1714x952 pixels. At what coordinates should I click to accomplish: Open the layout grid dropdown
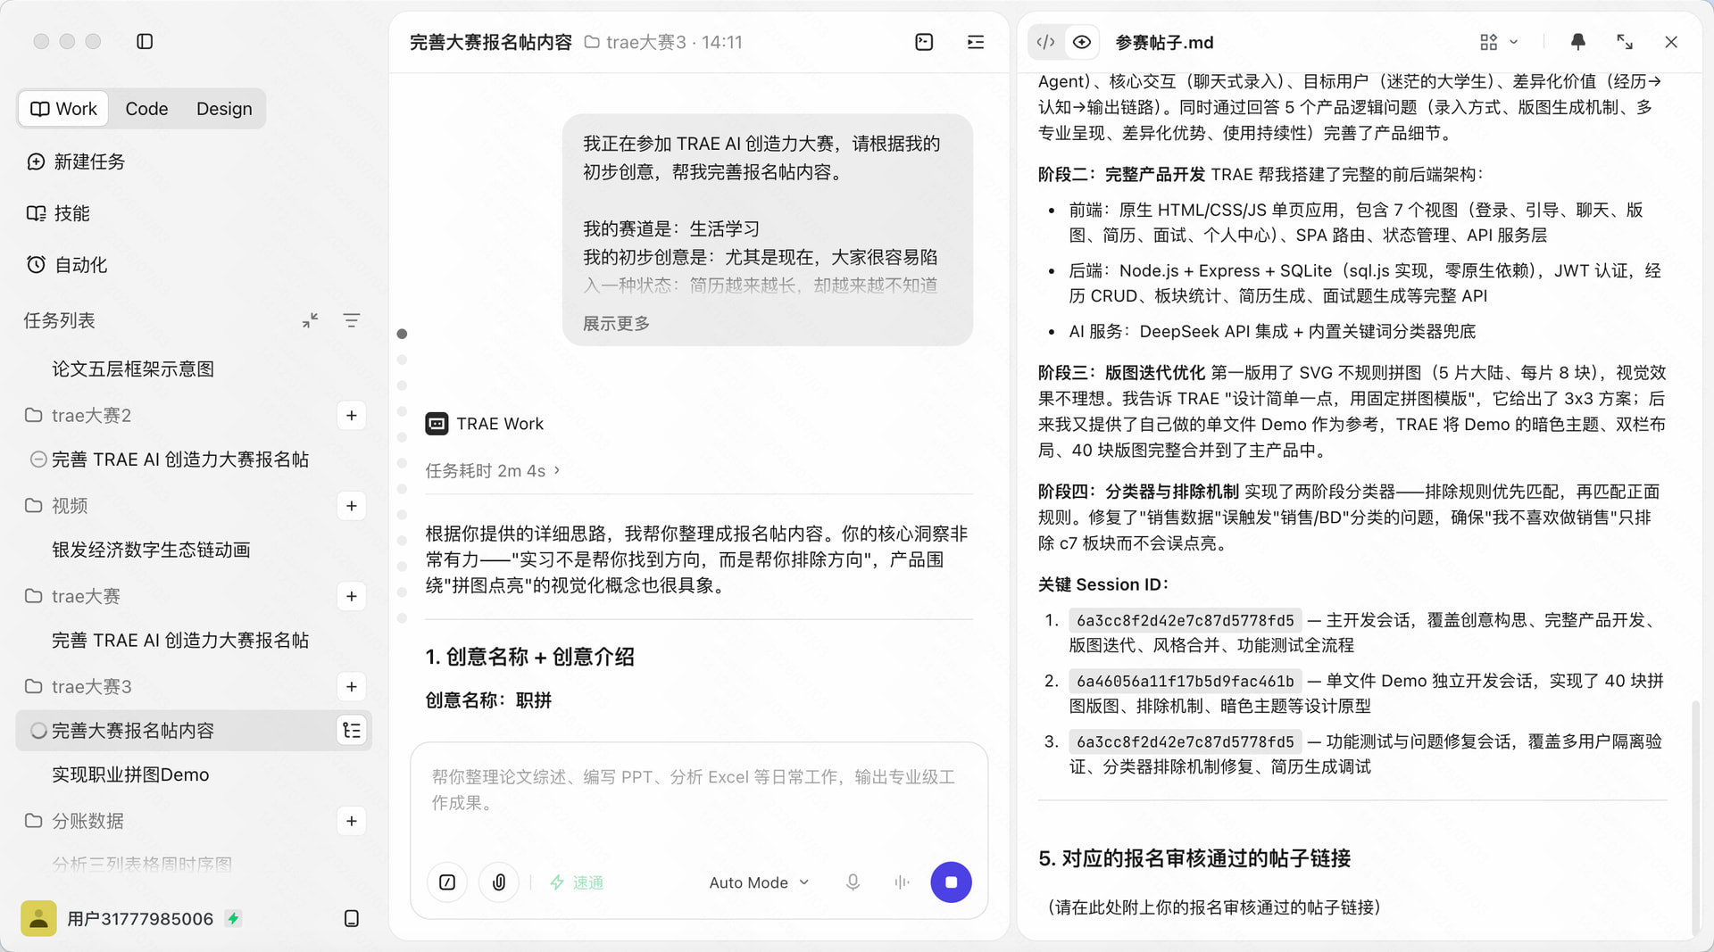pos(1498,42)
